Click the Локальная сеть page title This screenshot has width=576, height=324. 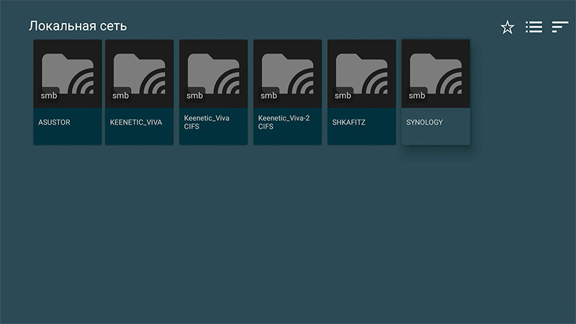(x=78, y=27)
